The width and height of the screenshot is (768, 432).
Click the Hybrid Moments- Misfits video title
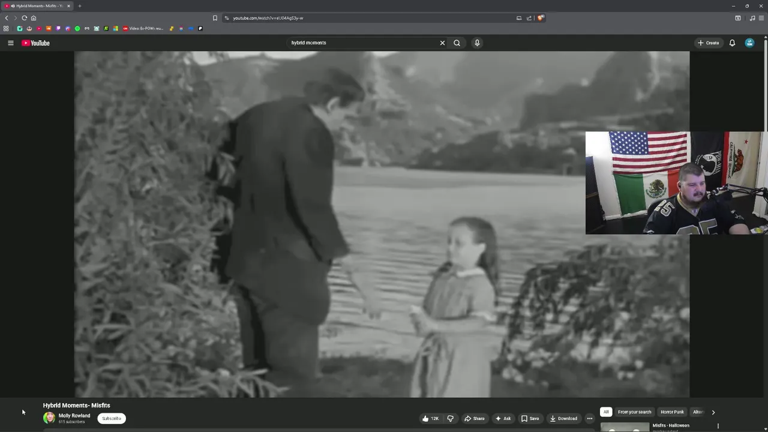click(76, 405)
